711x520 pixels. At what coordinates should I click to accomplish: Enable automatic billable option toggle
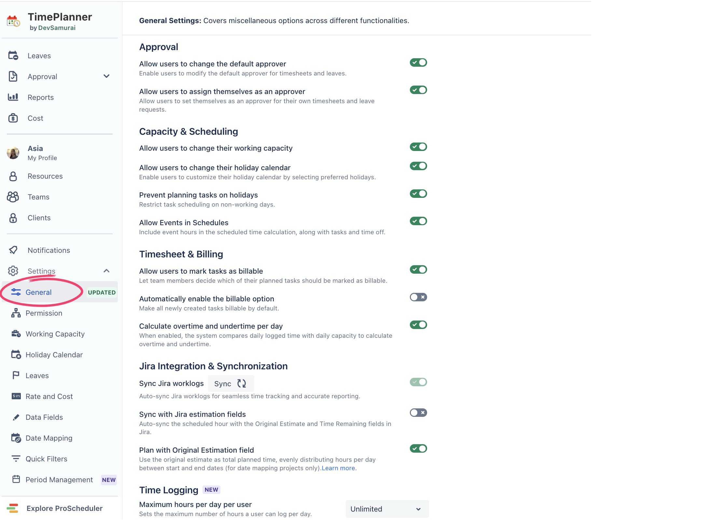tap(418, 297)
